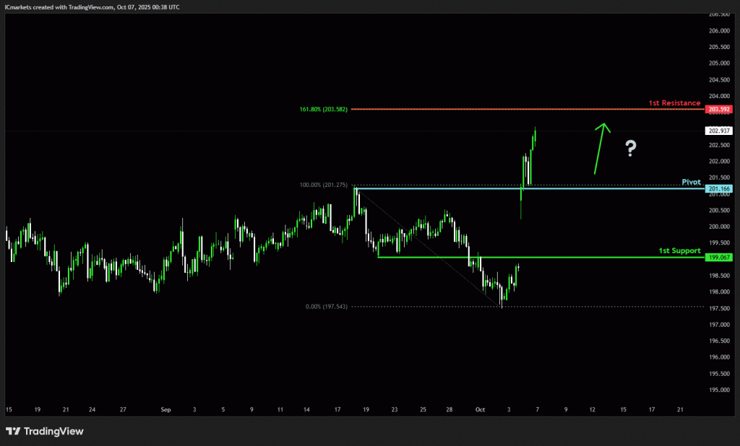Select the blue 201.166 pivot price tag
Screen dimensions: 740x446
coord(720,189)
